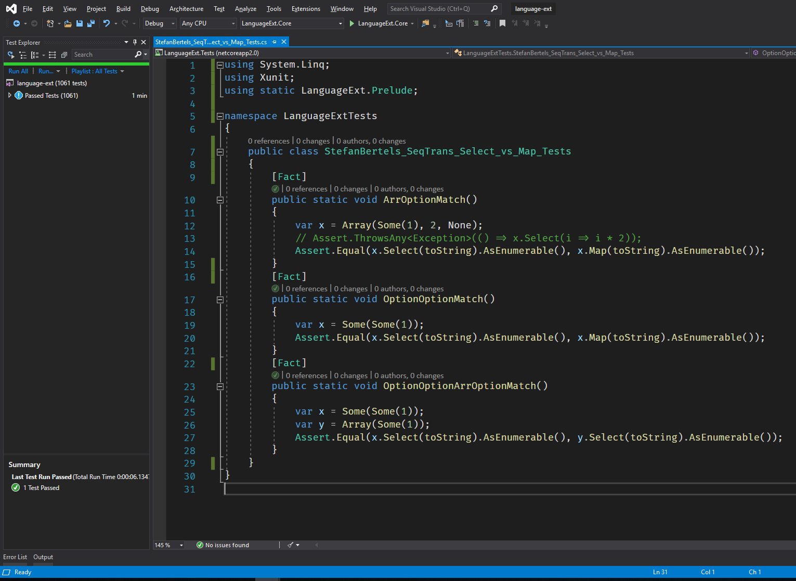Viewport: 796px width, 581px height.
Task: Select the Find in Files icon
Action: (425, 23)
